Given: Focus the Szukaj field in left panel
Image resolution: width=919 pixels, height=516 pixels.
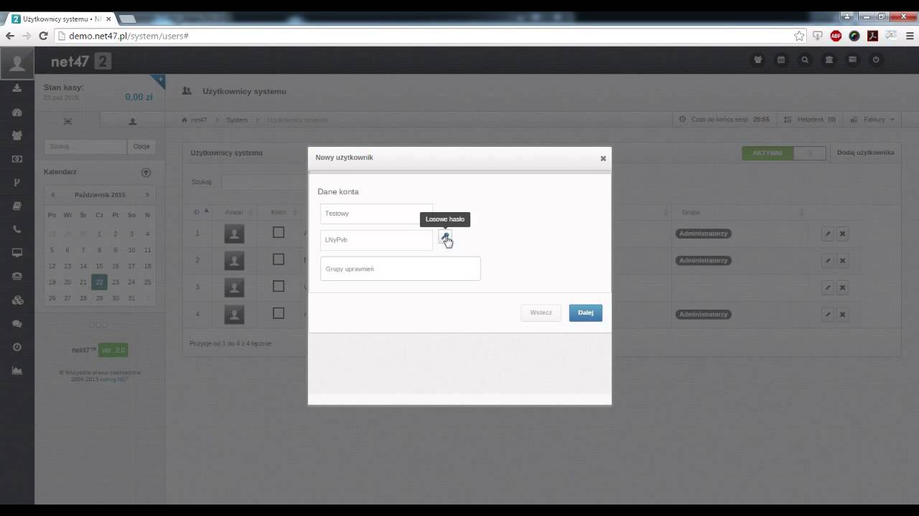Looking at the screenshot, I should 85,146.
